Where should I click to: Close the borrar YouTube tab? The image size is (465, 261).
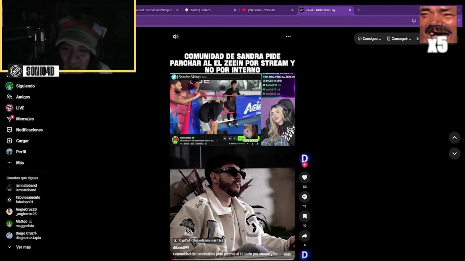pyautogui.click(x=292, y=10)
